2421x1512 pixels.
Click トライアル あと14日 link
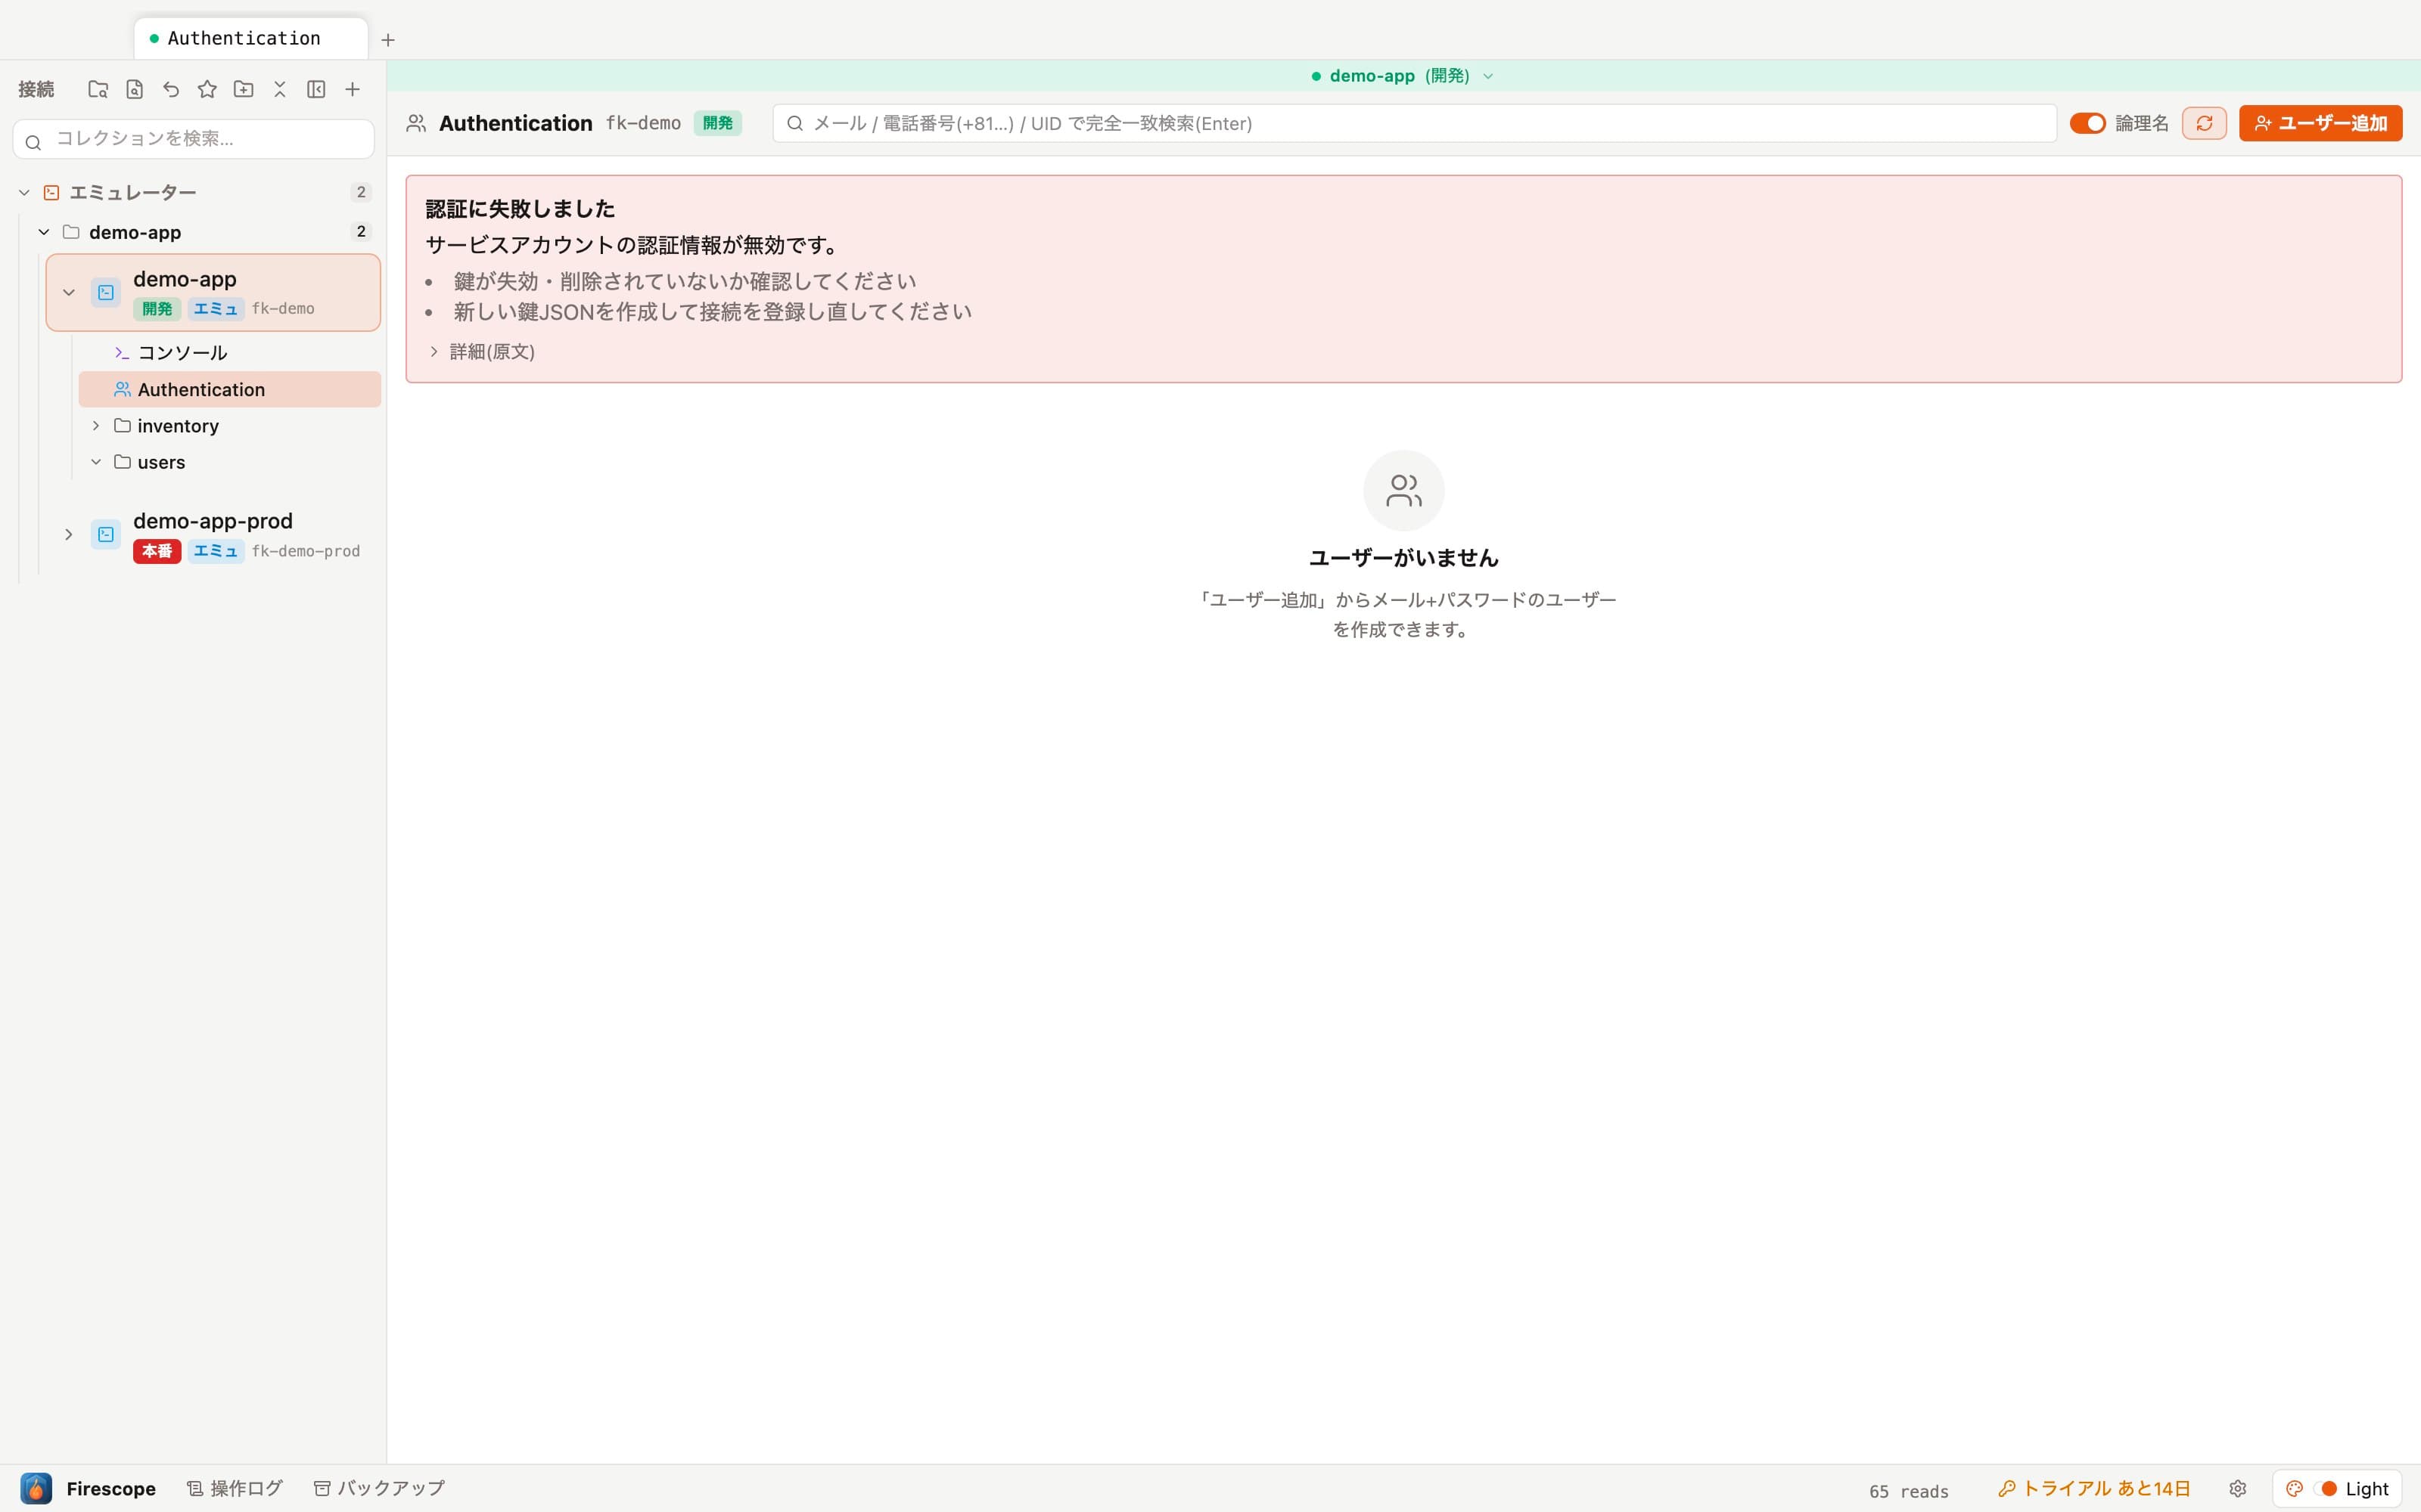(x=2094, y=1489)
